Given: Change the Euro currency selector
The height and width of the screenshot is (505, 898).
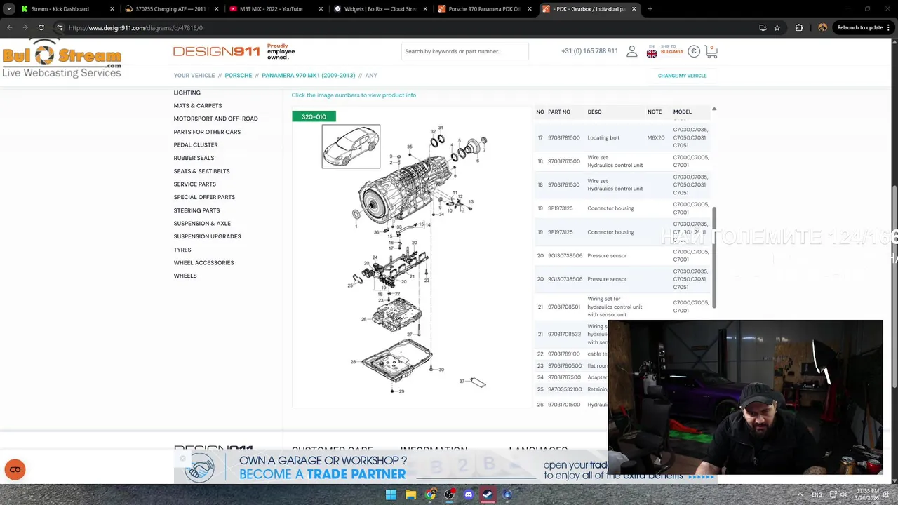Looking at the screenshot, I should (x=693, y=51).
